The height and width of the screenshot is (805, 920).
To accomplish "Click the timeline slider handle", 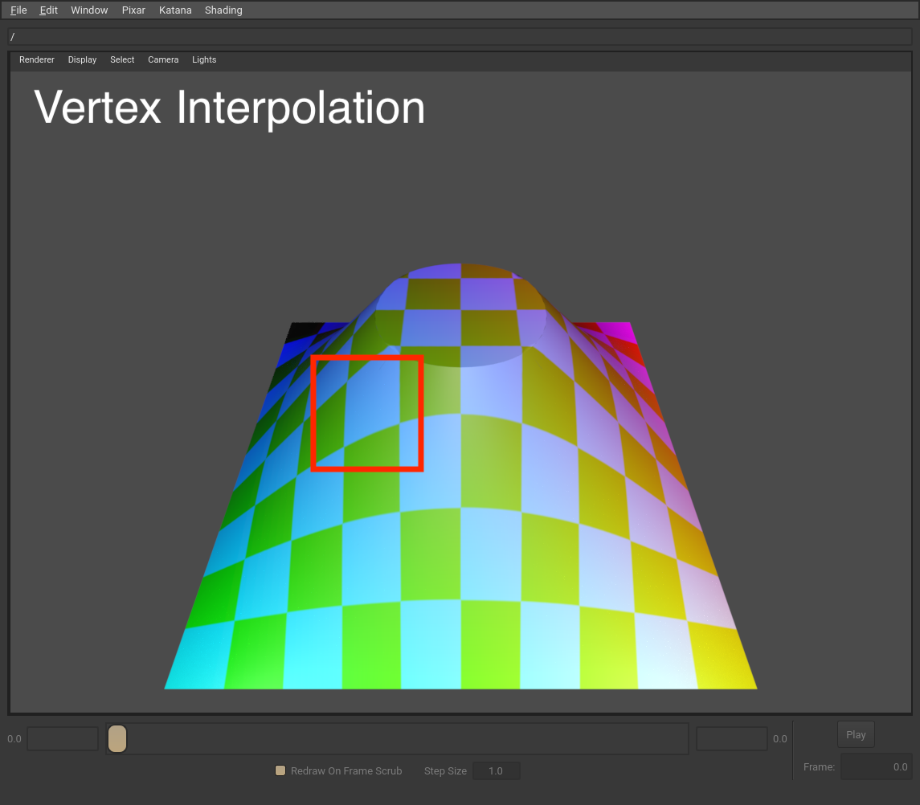I will tap(117, 738).
